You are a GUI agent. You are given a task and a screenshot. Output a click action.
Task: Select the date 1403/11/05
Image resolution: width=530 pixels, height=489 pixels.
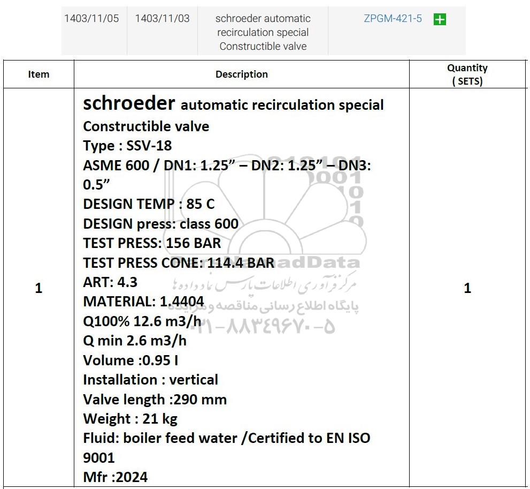tap(91, 18)
